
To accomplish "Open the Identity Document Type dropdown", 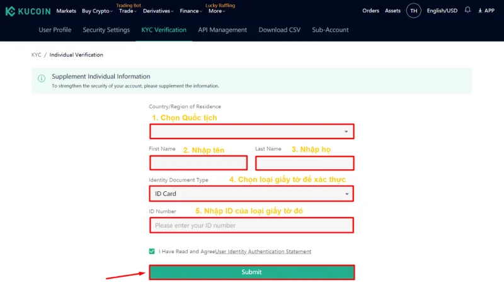I will (251, 194).
